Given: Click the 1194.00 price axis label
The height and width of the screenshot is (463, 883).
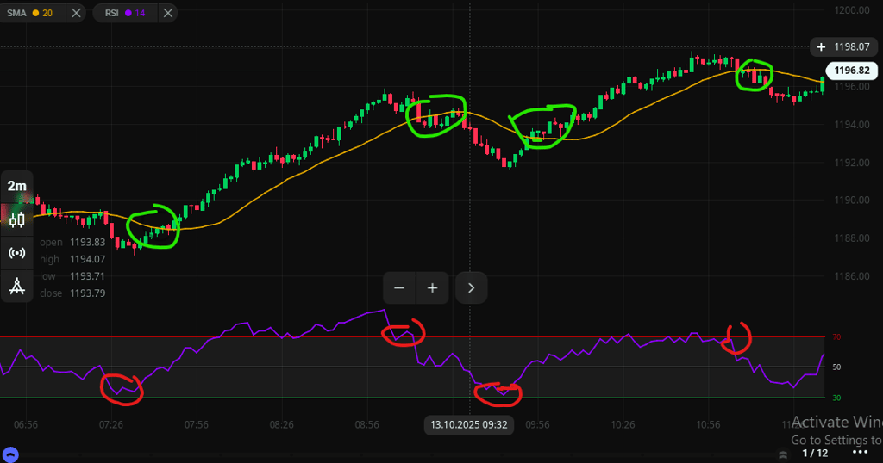Looking at the screenshot, I should [x=852, y=124].
